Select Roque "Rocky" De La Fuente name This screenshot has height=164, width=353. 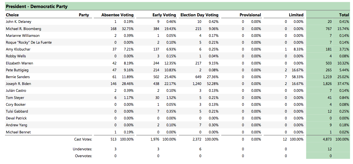29,42
